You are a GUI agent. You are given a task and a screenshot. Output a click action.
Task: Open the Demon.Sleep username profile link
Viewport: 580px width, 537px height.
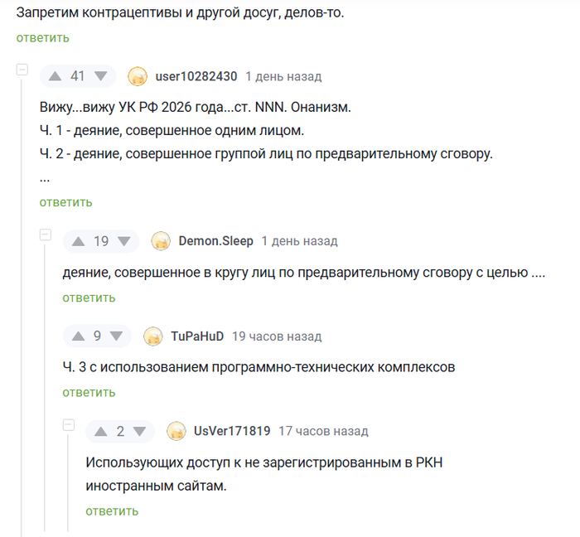click(x=215, y=241)
